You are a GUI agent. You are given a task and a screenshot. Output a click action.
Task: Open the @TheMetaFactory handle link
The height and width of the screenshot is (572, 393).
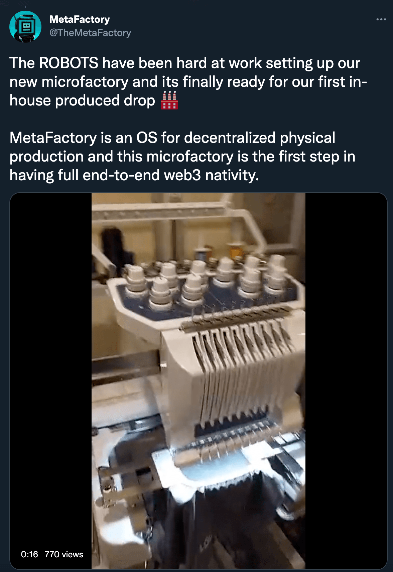point(90,33)
